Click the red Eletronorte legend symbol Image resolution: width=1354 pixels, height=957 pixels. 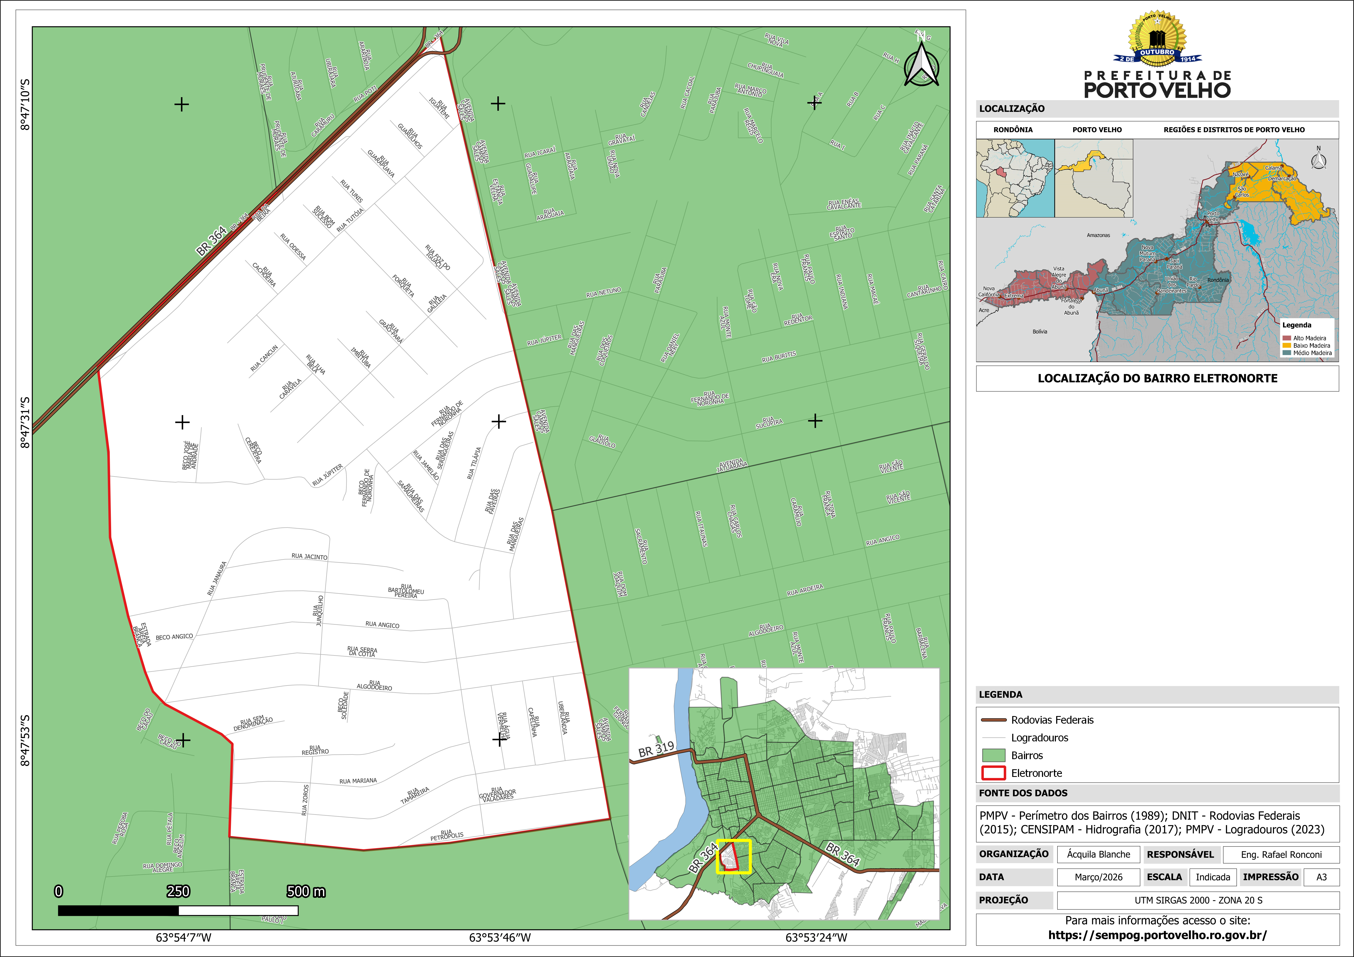pyautogui.click(x=994, y=773)
